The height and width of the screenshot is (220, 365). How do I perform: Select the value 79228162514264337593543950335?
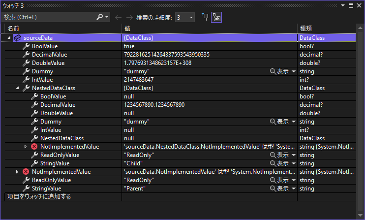(x=167, y=55)
